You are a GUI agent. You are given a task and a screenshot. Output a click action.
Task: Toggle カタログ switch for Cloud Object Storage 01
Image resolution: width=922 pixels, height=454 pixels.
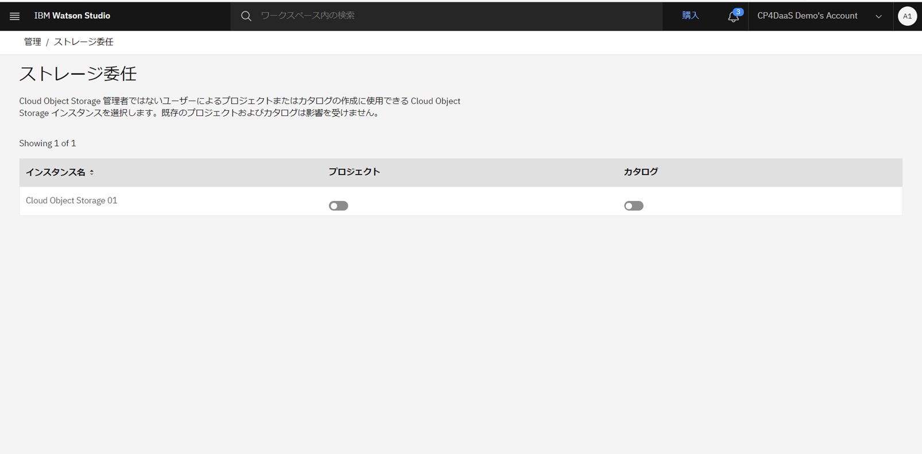tap(634, 205)
